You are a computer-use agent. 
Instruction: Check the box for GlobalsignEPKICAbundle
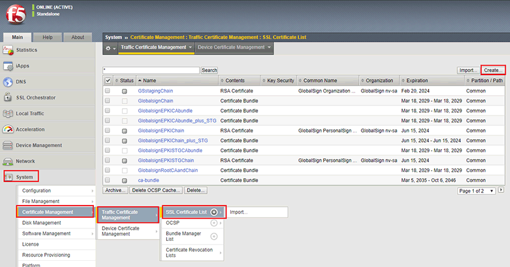pos(108,111)
